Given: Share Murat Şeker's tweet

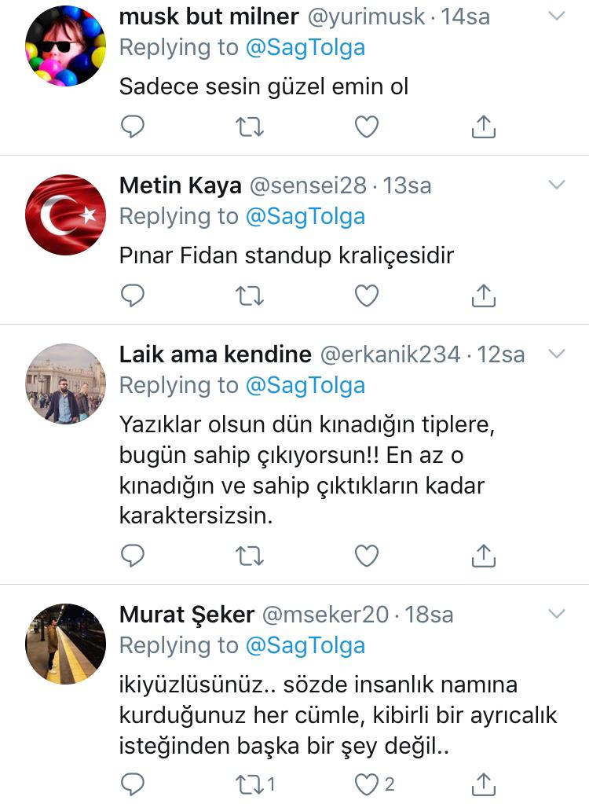Looking at the screenshot, I should tap(484, 783).
